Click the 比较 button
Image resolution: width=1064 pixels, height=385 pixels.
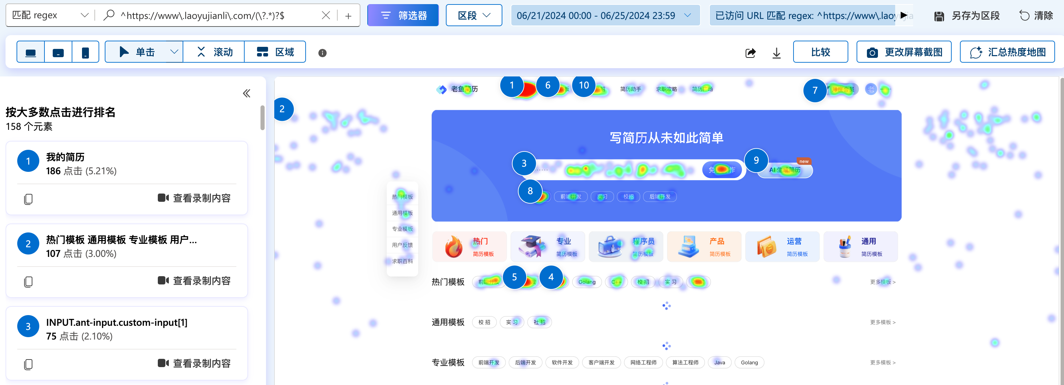[x=820, y=52]
